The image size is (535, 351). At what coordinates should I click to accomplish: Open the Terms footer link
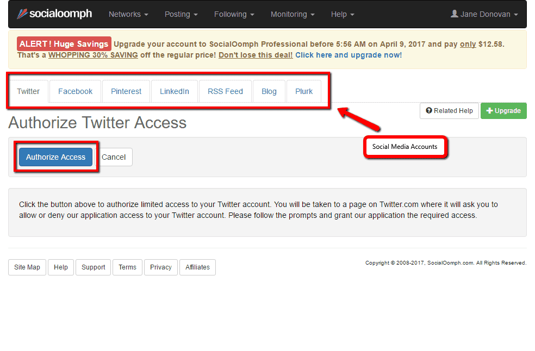(x=127, y=267)
